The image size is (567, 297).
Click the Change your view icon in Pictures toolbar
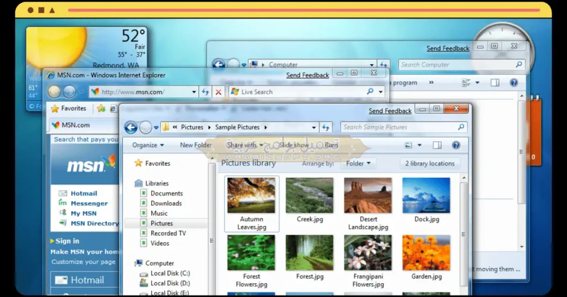(409, 145)
